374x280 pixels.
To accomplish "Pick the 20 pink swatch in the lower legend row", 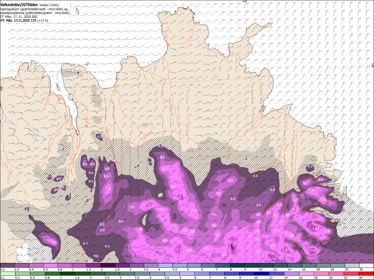I will [337, 274].
